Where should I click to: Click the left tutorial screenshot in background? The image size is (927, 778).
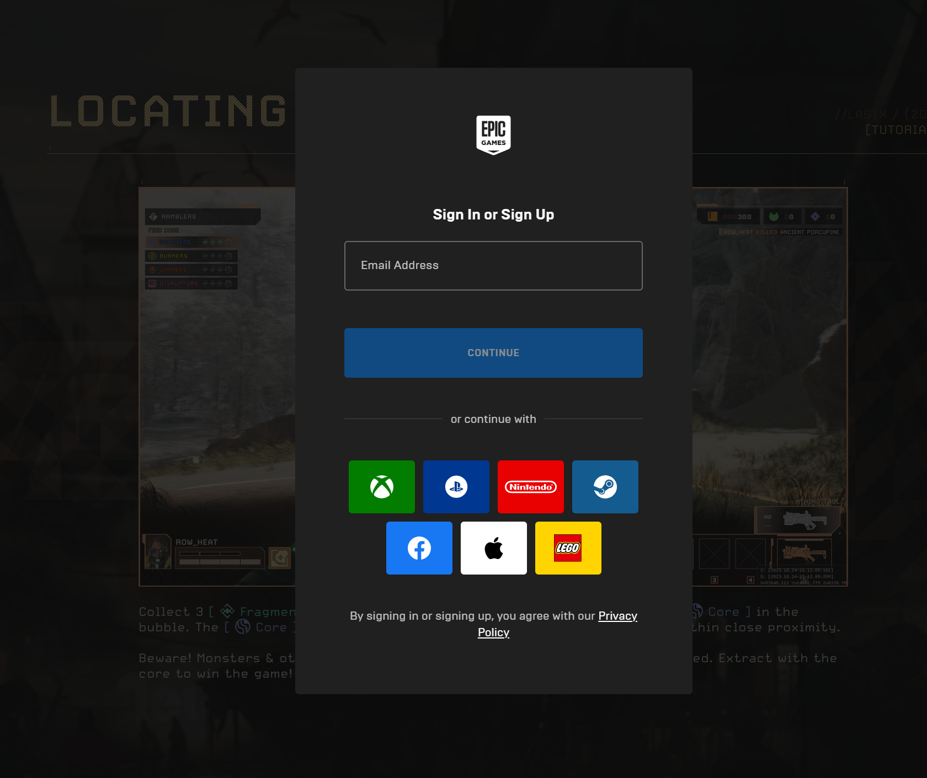point(217,387)
